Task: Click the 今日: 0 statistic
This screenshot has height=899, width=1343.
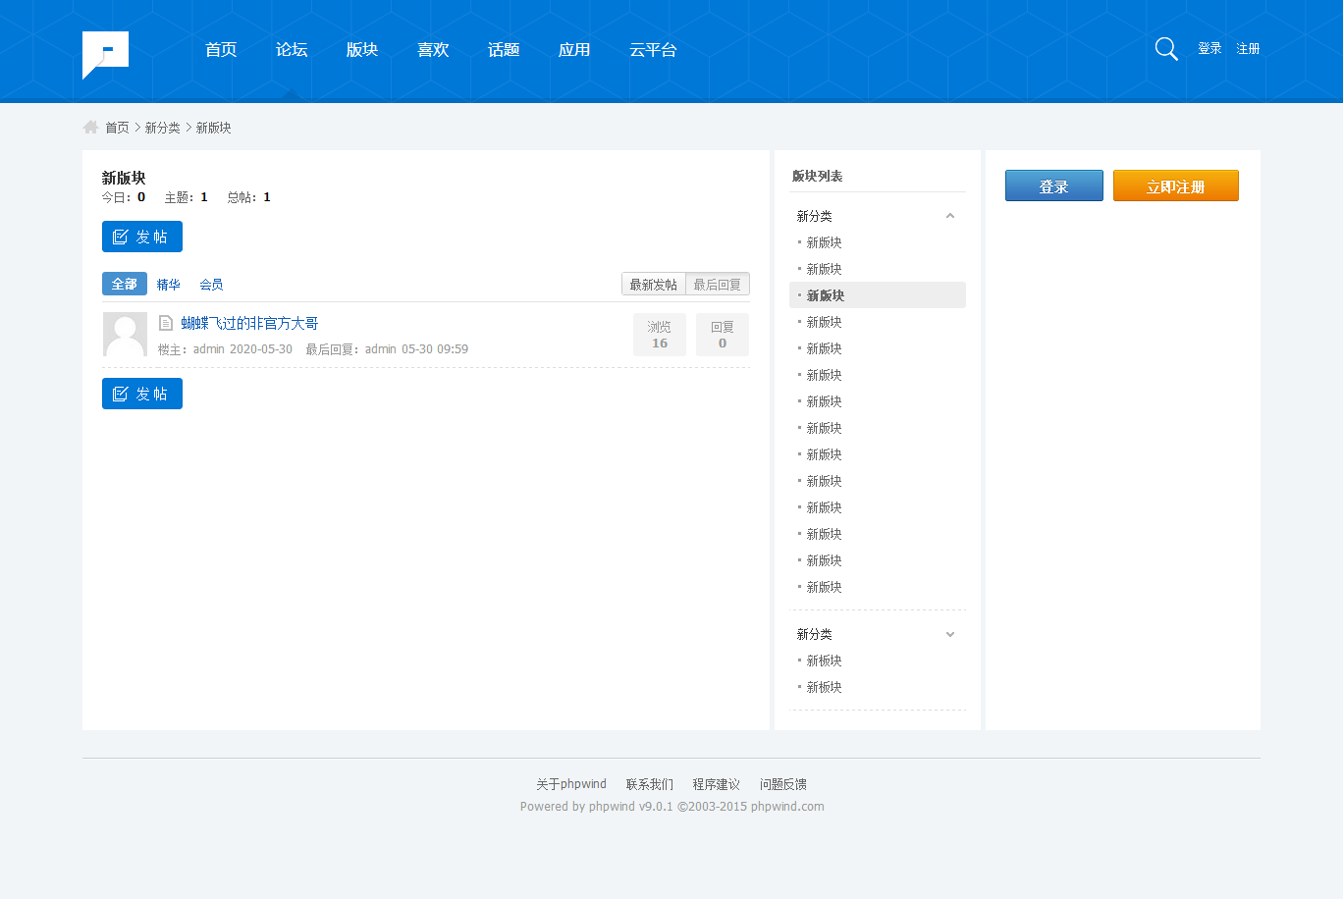Action: click(124, 197)
